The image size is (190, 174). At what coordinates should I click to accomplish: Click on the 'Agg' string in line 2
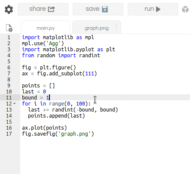click(53, 43)
